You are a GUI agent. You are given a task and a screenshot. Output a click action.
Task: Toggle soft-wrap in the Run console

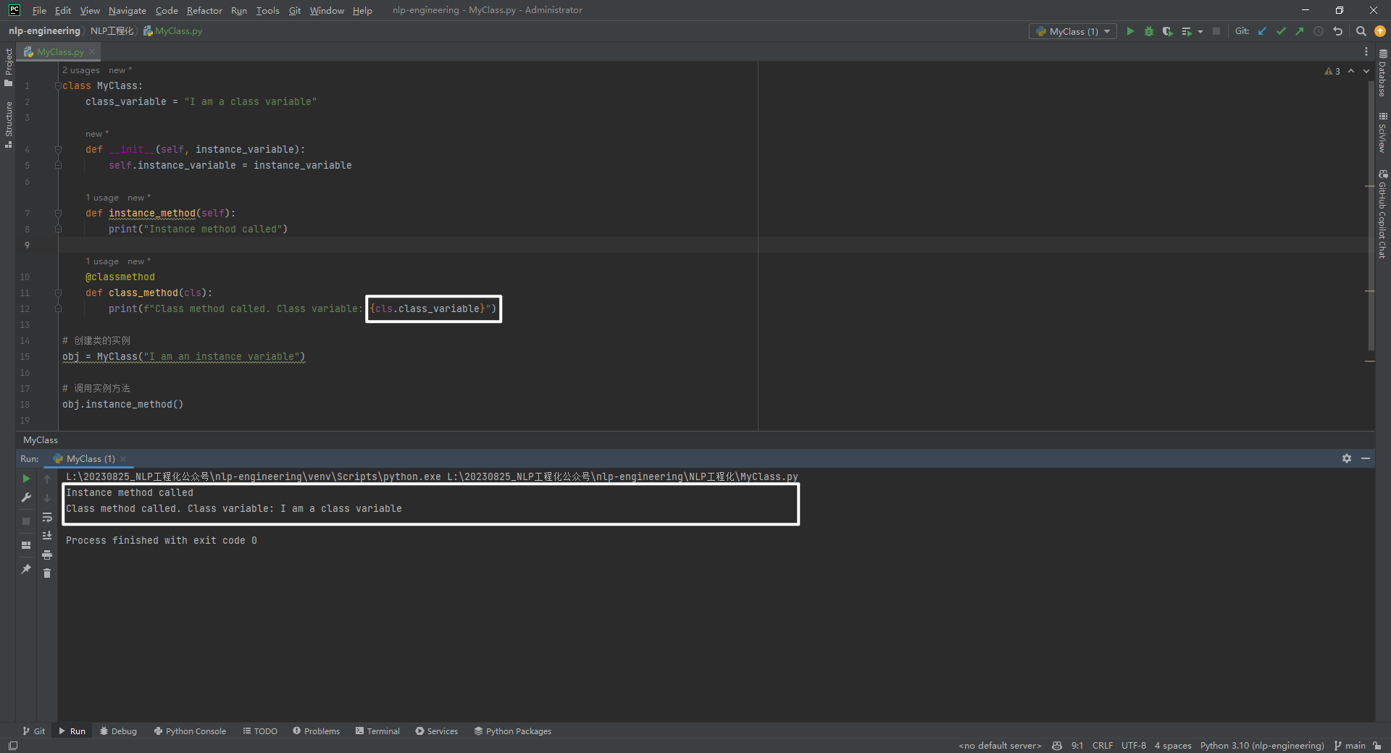click(x=47, y=517)
